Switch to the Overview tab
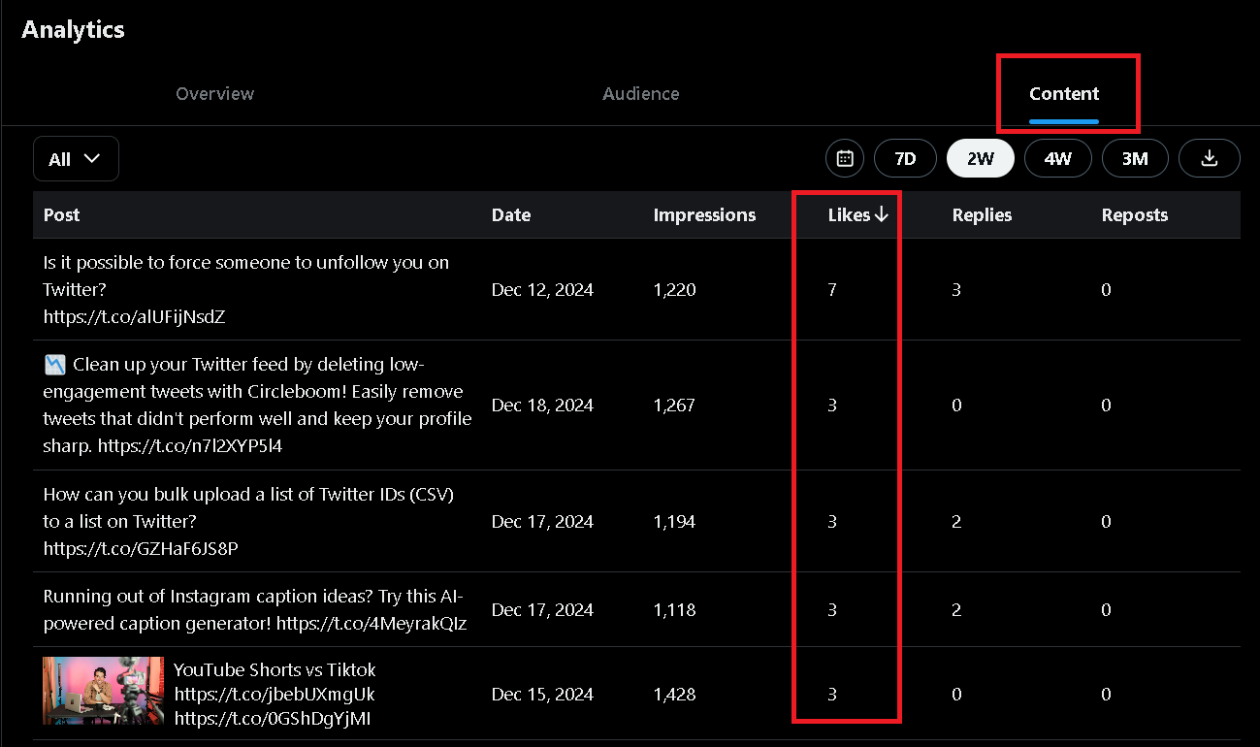The height and width of the screenshot is (747, 1260). [215, 94]
